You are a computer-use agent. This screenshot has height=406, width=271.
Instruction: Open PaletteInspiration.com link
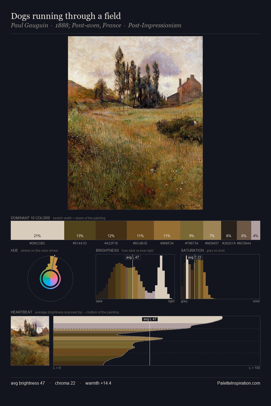click(x=239, y=383)
